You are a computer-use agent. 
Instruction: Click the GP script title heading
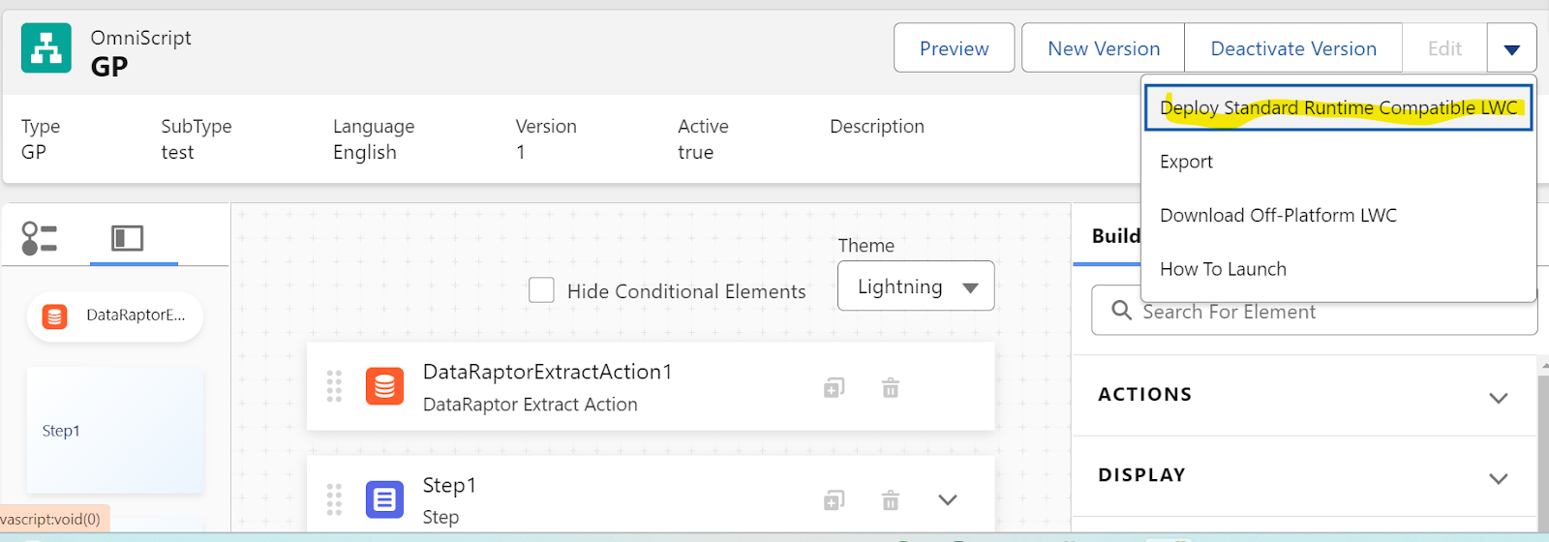109,66
